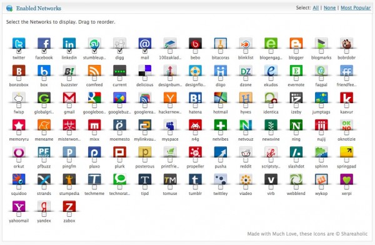
Task: Click the Facebook network icon
Action: 44,43
